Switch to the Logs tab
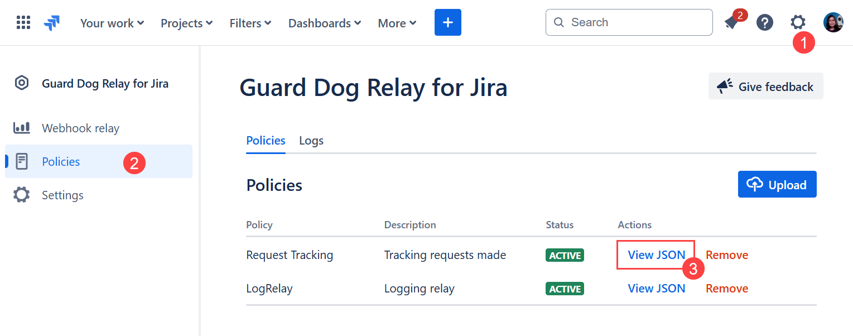This screenshot has height=336, width=853. [x=311, y=140]
